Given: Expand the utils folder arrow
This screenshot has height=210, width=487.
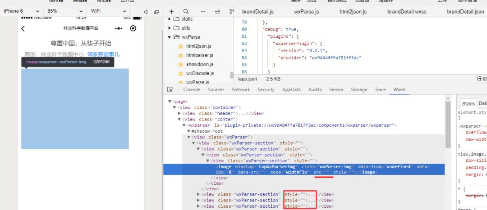Looking at the screenshot, I should point(170,28).
